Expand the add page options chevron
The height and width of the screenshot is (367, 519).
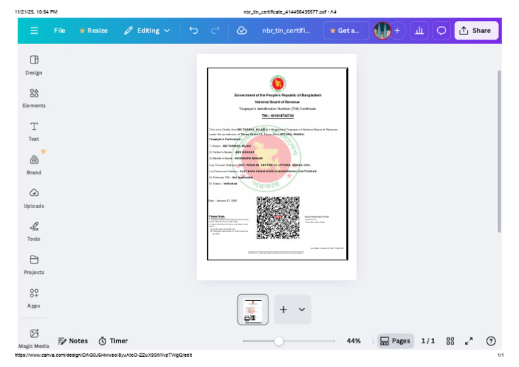[302, 310]
